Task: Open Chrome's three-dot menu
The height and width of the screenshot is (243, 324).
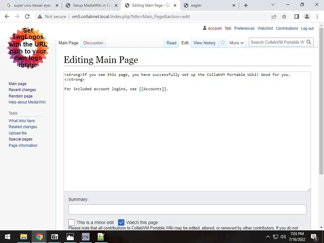Action: [317, 16]
